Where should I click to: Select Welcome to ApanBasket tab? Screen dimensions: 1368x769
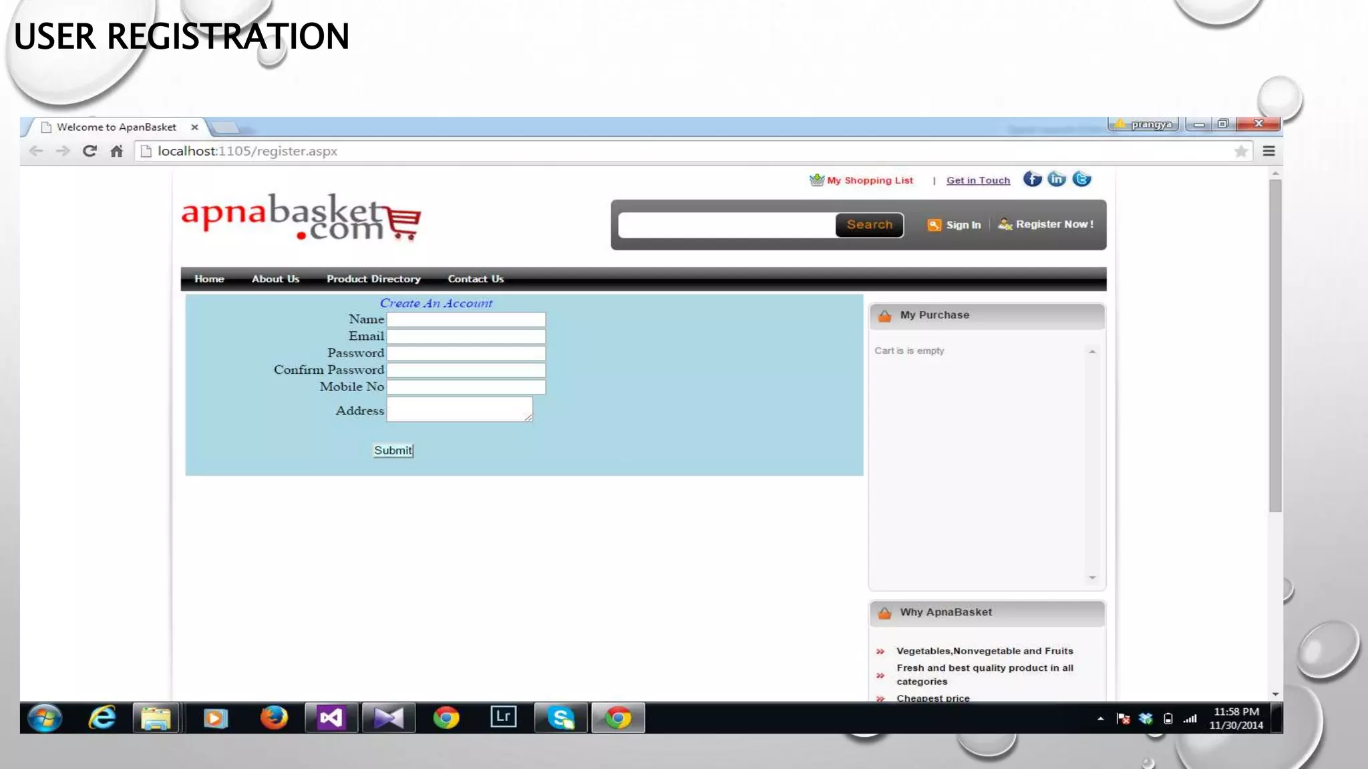(x=117, y=127)
